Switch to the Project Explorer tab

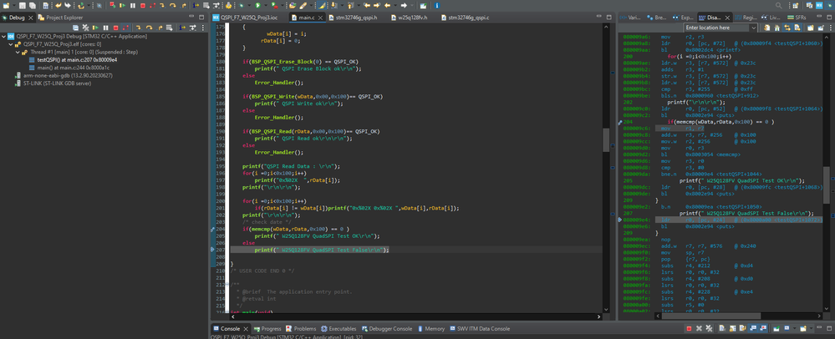click(64, 17)
